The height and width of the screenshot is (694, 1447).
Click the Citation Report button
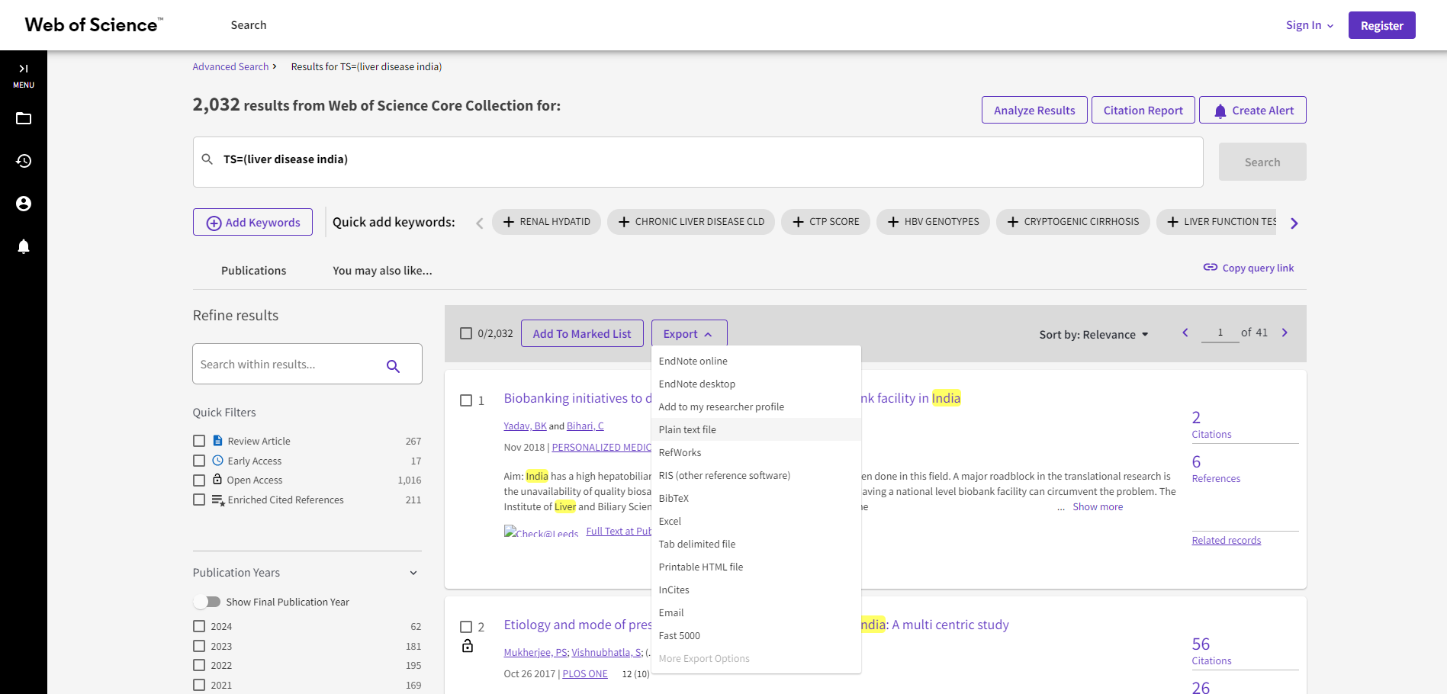(1143, 111)
